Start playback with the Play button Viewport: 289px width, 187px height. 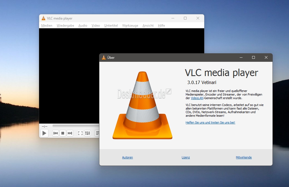[44, 133]
